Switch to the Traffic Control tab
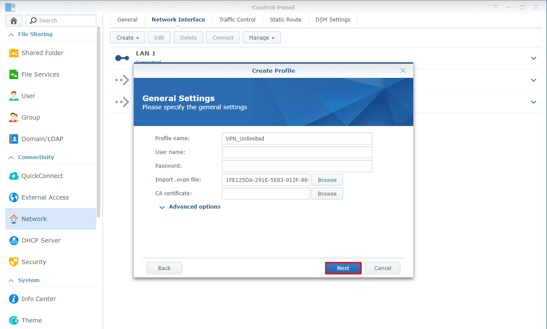The image size is (547, 329). pos(237,19)
